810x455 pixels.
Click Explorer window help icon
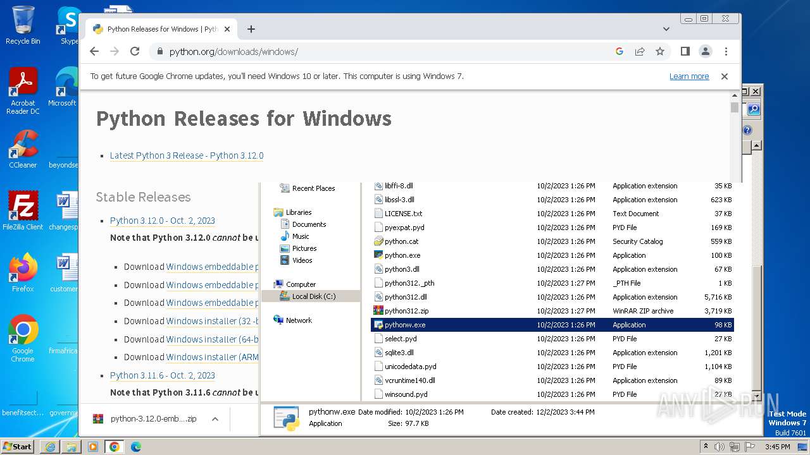747,130
